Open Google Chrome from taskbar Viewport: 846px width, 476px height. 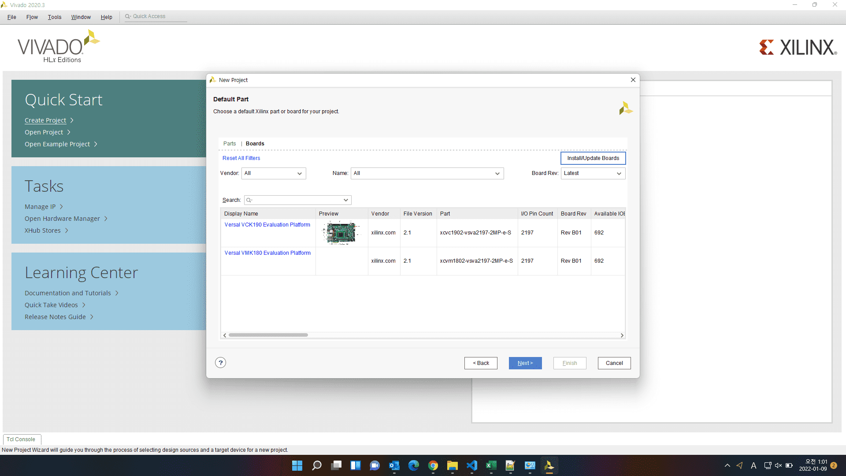[433, 465]
